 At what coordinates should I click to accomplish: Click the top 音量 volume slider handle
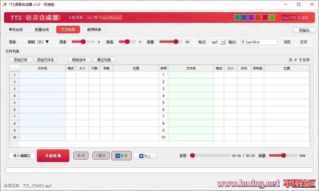(176, 42)
